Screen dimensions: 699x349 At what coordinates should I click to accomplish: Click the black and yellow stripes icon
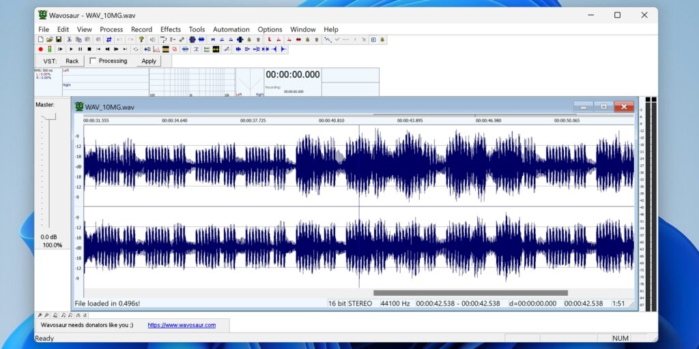[x=165, y=49]
